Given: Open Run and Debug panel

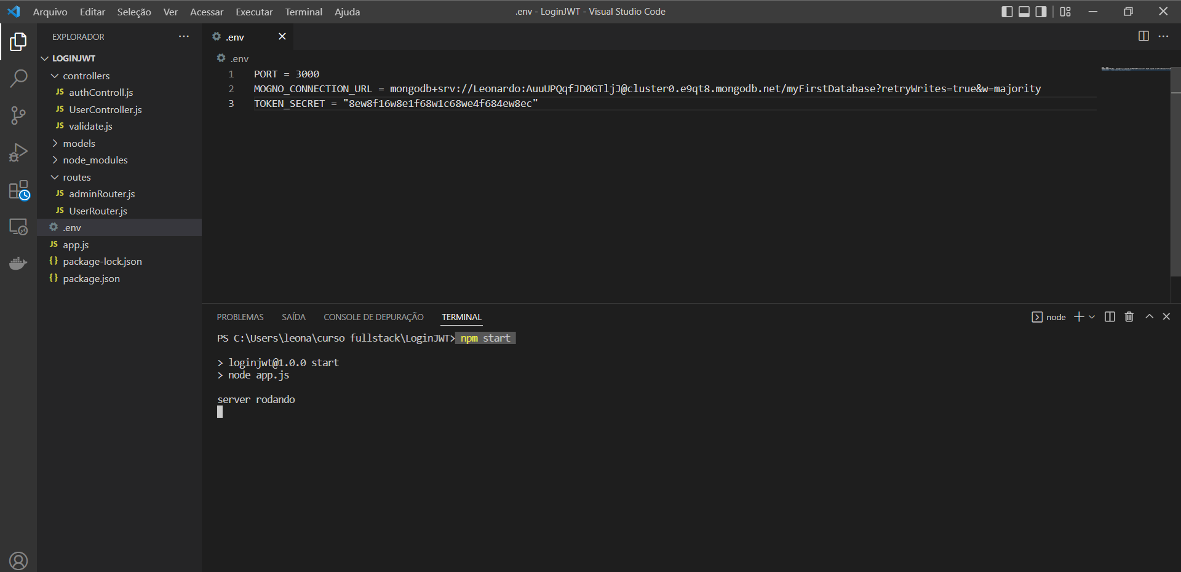Looking at the screenshot, I should tap(19, 152).
